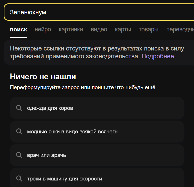Switch to the "нейро" tab
This screenshot has height=187, width=194.
(43, 30)
